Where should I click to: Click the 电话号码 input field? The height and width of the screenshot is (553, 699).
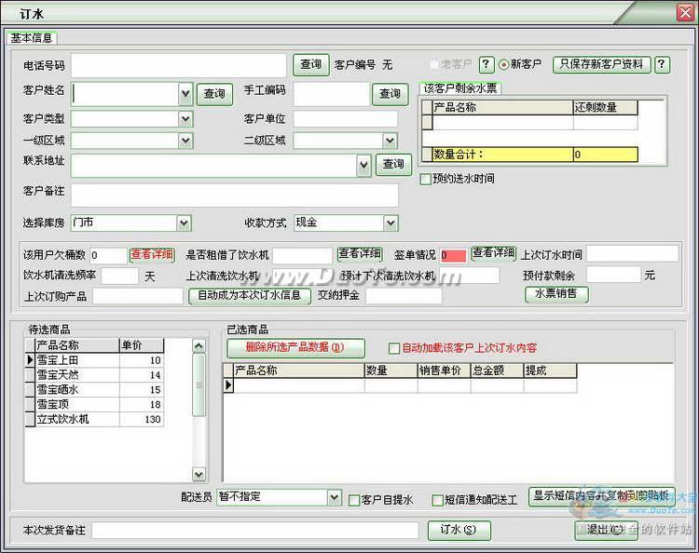coord(178,65)
